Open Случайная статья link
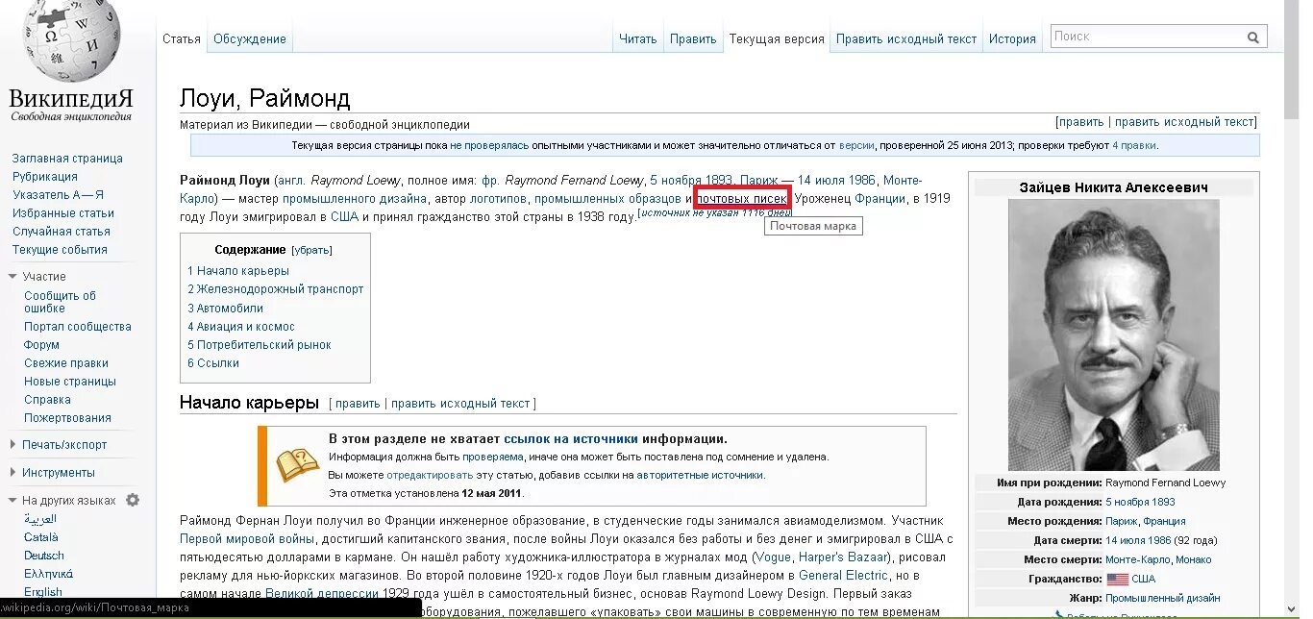 tap(62, 232)
